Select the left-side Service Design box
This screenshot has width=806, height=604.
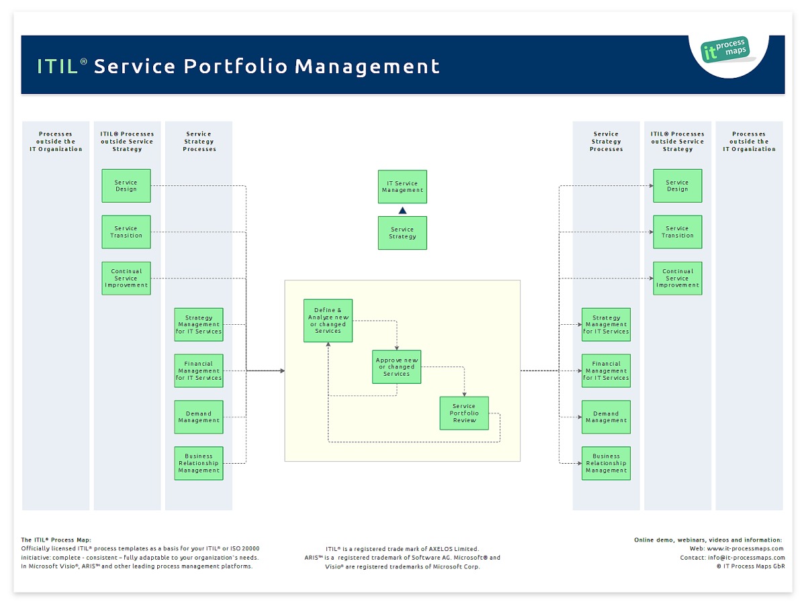tap(126, 186)
